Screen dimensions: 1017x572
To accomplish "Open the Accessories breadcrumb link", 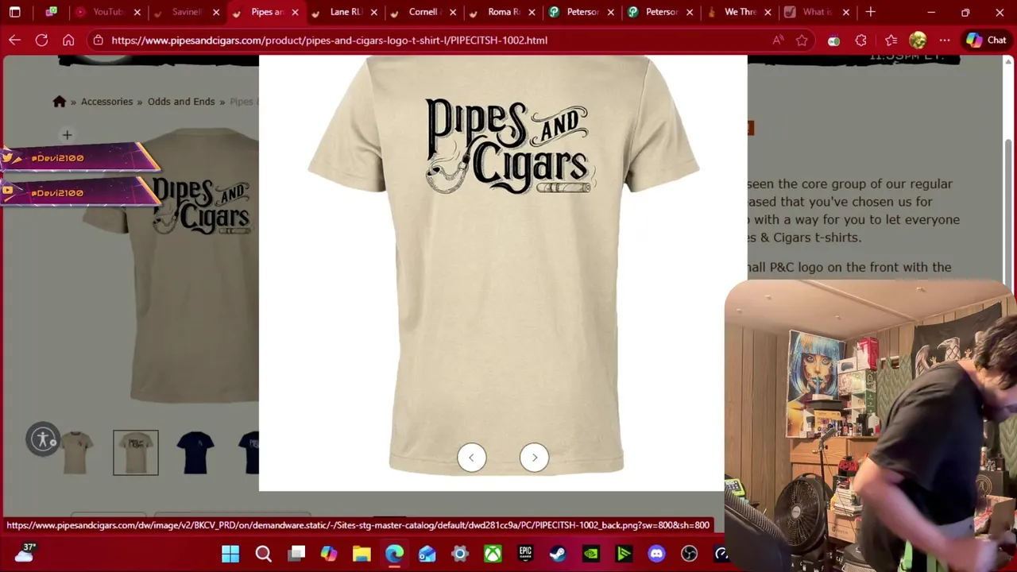I will tap(106, 102).
